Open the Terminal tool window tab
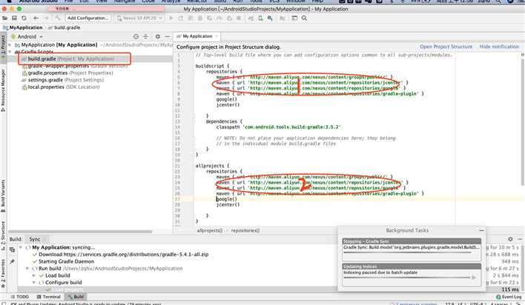 pyautogui.click(x=49, y=297)
